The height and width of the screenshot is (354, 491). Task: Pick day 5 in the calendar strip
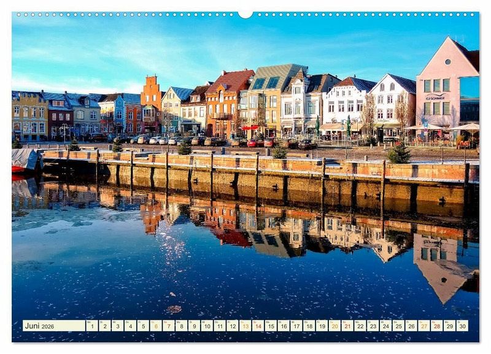(143, 326)
